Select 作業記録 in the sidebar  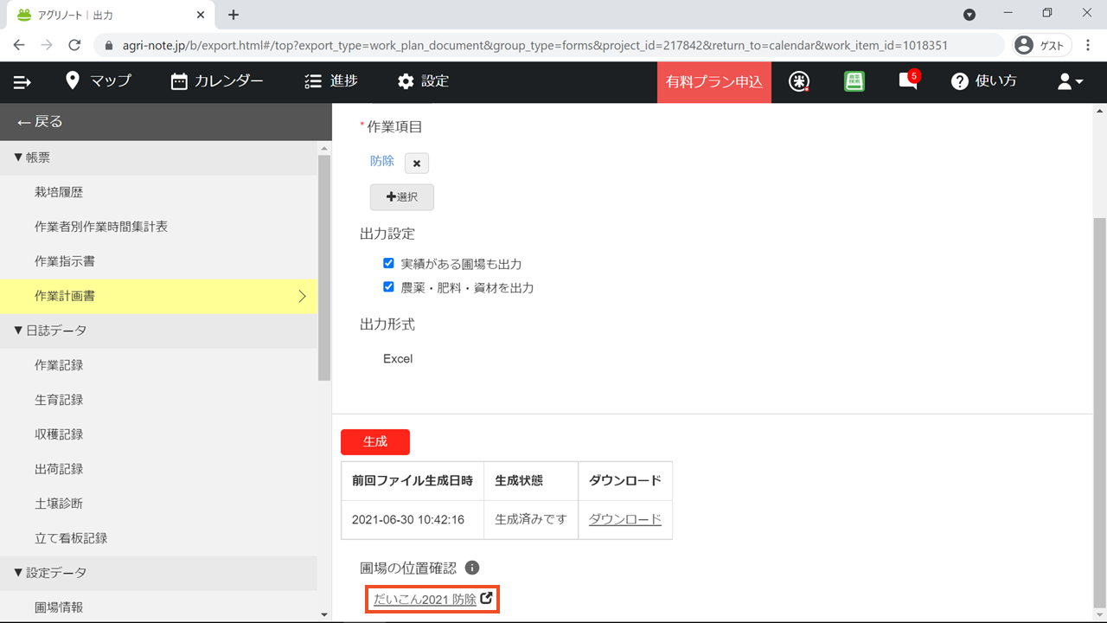(x=59, y=365)
